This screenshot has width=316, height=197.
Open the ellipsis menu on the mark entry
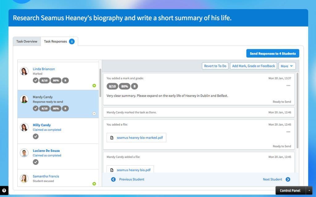click(288, 86)
